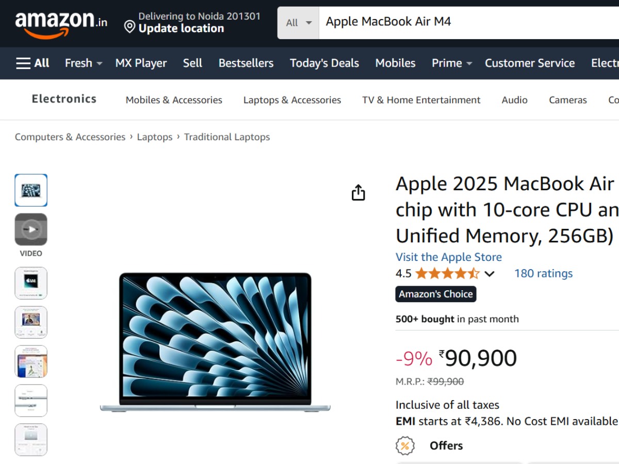Screen dimensions: 619x464
Task: Open the Laptops & Accessories tab
Action: [x=292, y=100]
